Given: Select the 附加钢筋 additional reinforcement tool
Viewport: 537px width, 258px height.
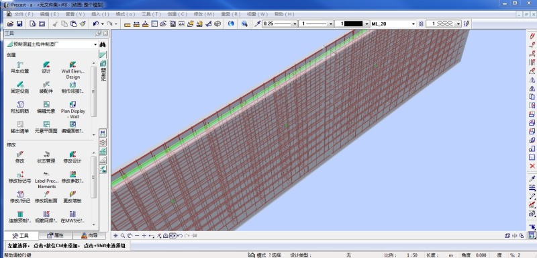Looking at the screenshot, I should (20, 107).
